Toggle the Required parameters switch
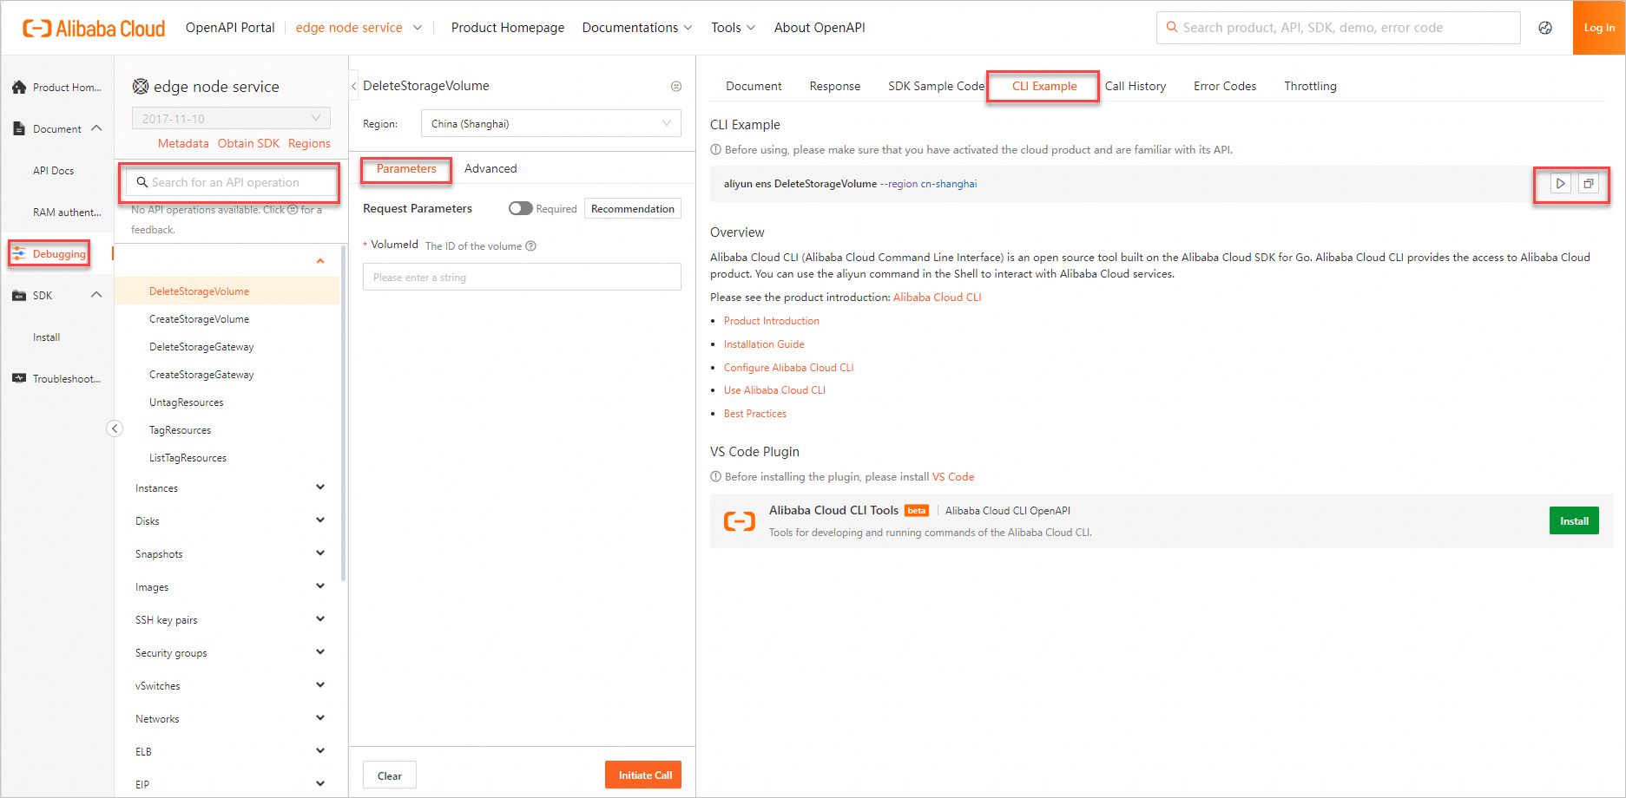Viewport: 1626px width, 798px height. click(520, 208)
